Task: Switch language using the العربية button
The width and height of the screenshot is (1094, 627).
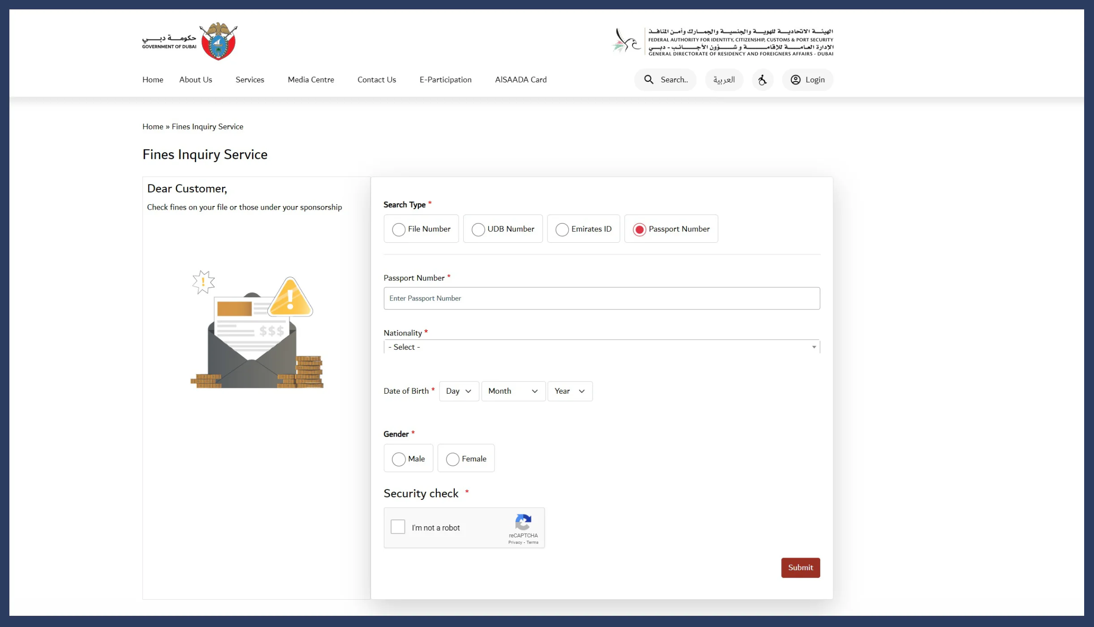Action: tap(724, 79)
